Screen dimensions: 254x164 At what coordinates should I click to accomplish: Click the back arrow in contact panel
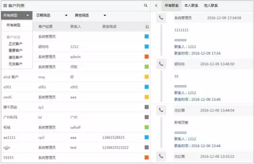(x=156, y=6)
